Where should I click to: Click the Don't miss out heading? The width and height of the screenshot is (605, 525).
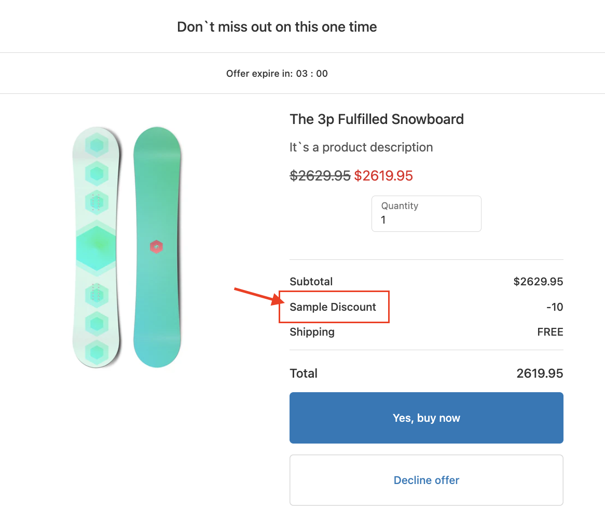point(277,27)
